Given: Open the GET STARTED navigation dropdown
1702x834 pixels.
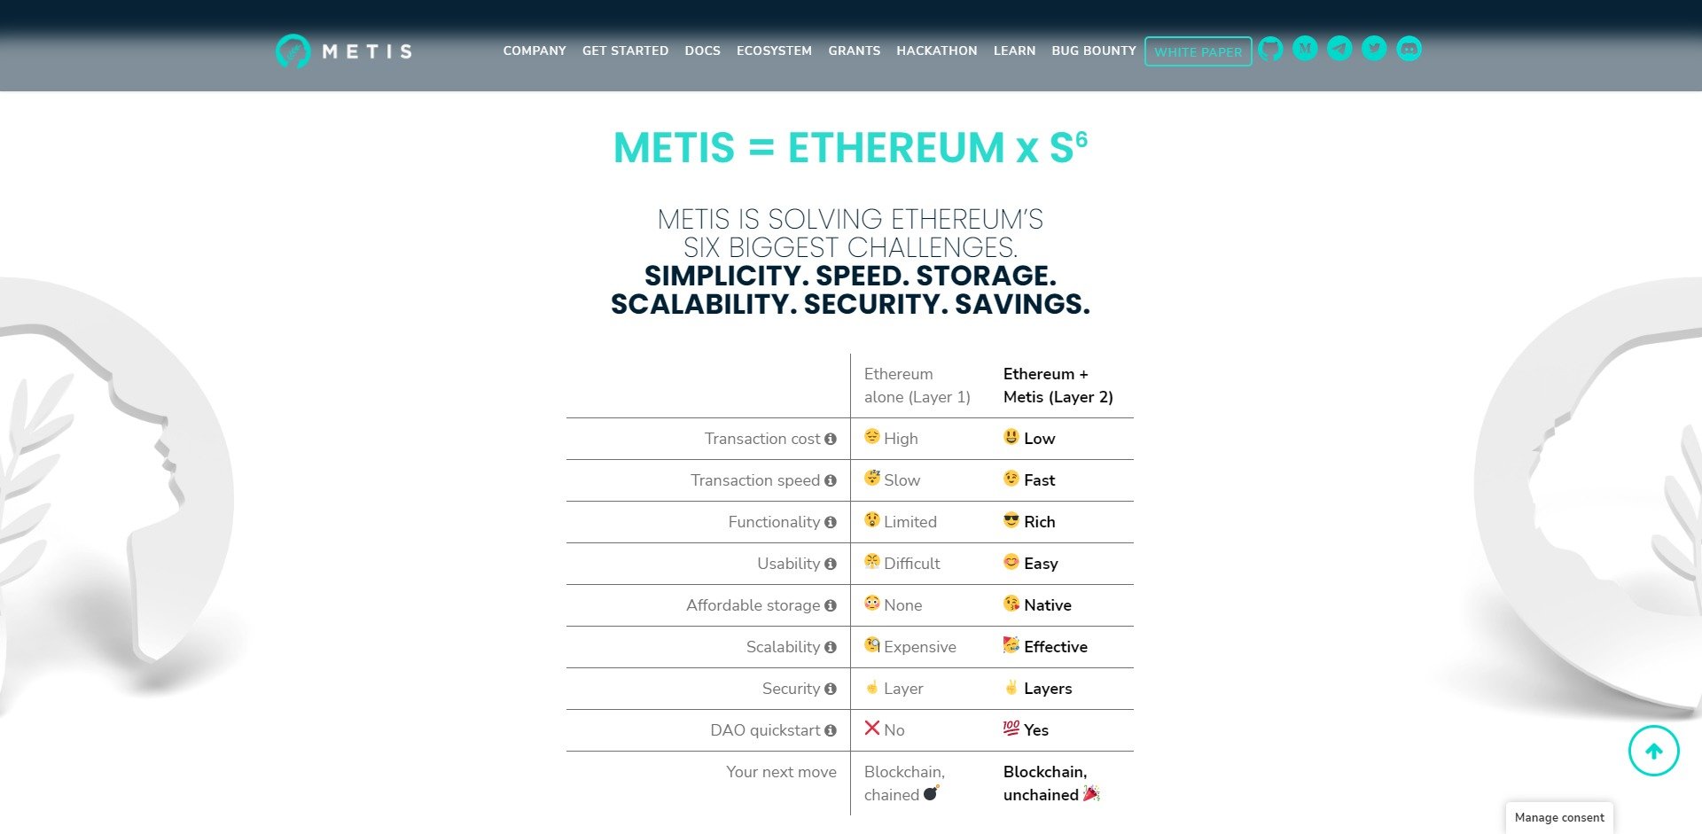Looking at the screenshot, I should [x=625, y=51].
